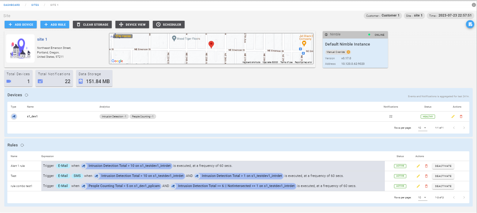Edit the Alert 1 rule

(418, 166)
